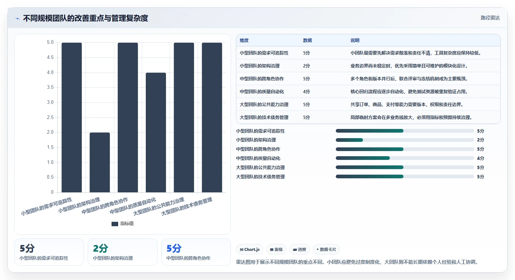
Task: Click table cell 小型团队的架构治理
Action: click(x=260, y=66)
